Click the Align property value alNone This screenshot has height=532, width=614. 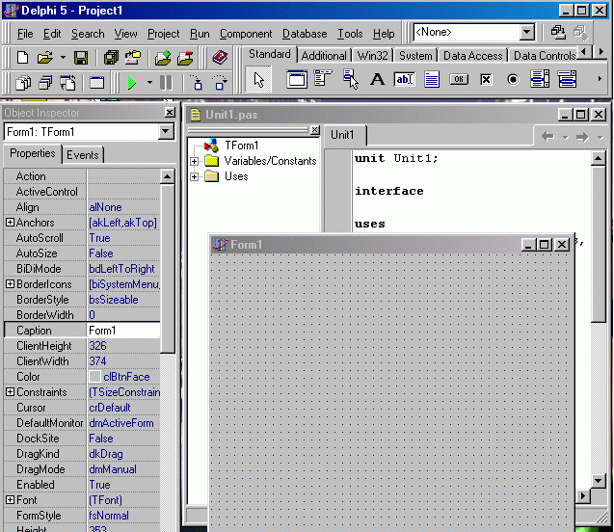tap(105, 207)
